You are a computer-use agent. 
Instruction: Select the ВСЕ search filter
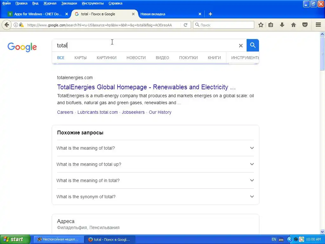[61, 58]
